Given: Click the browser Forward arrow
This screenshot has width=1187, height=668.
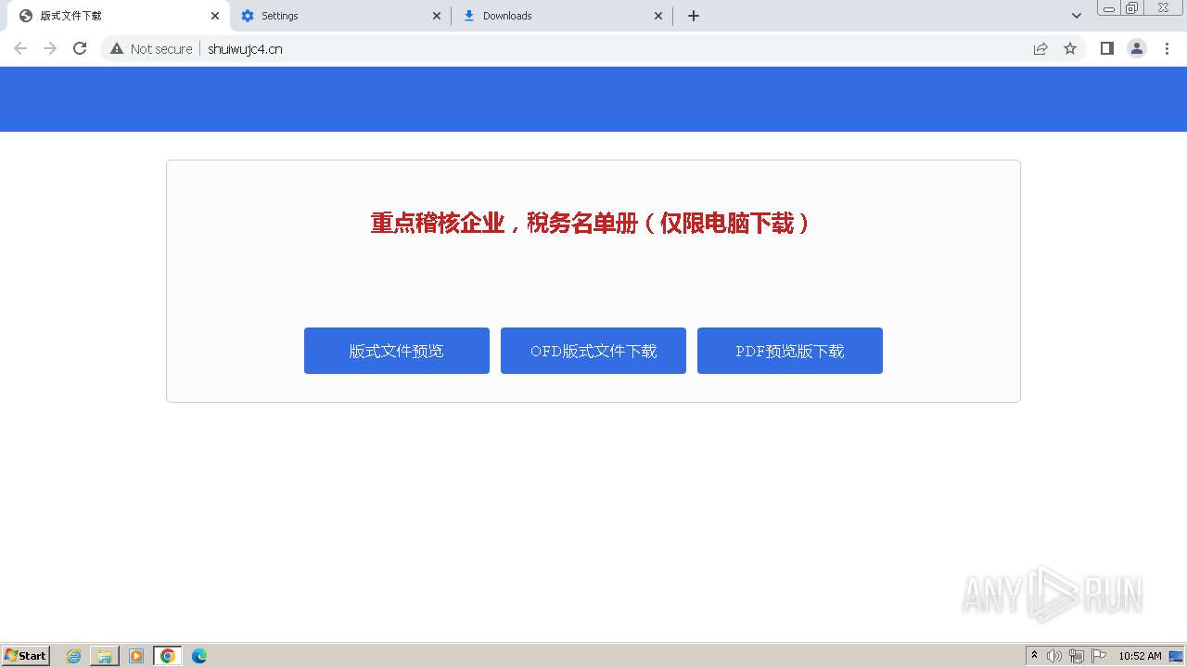Looking at the screenshot, I should pos(50,48).
